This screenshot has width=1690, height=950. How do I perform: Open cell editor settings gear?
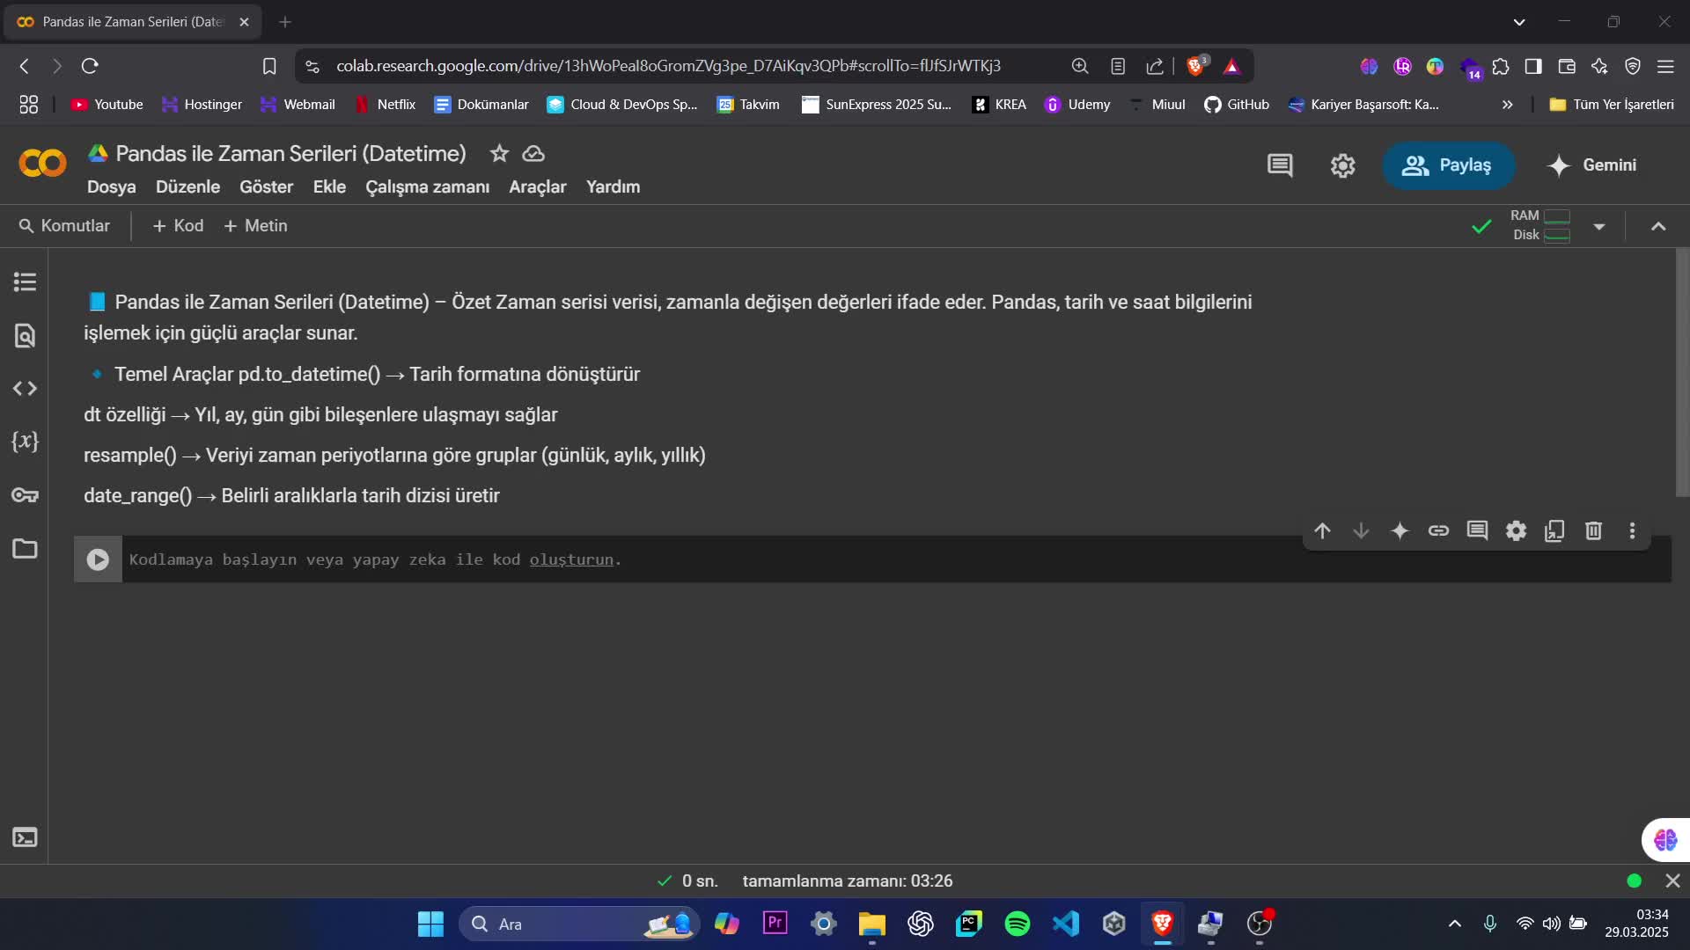click(1516, 530)
